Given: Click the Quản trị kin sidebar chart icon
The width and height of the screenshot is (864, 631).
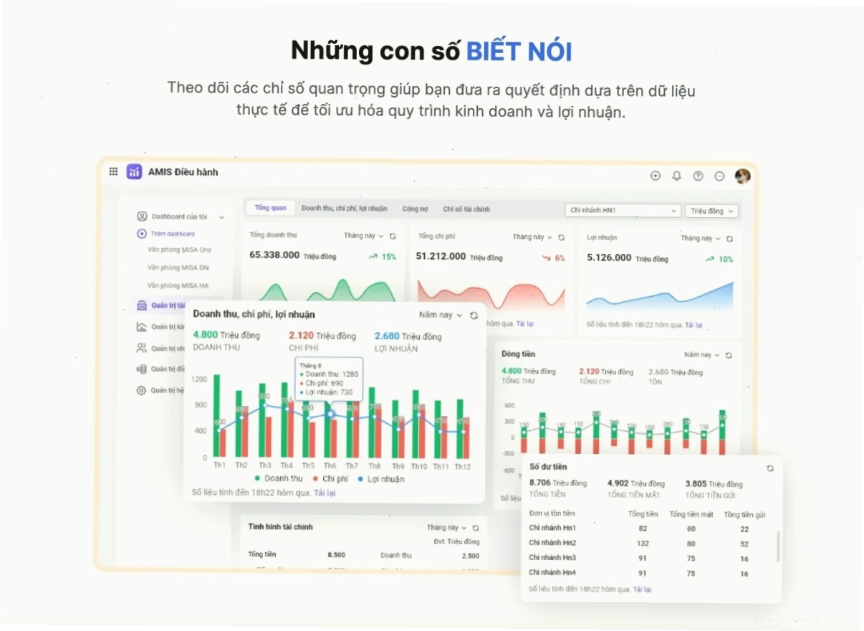Looking at the screenshot, I should pos(141,326).
